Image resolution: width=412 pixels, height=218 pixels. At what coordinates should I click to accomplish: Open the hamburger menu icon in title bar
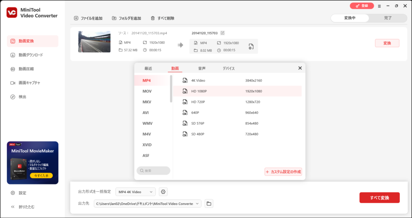(x=379, y=6)
